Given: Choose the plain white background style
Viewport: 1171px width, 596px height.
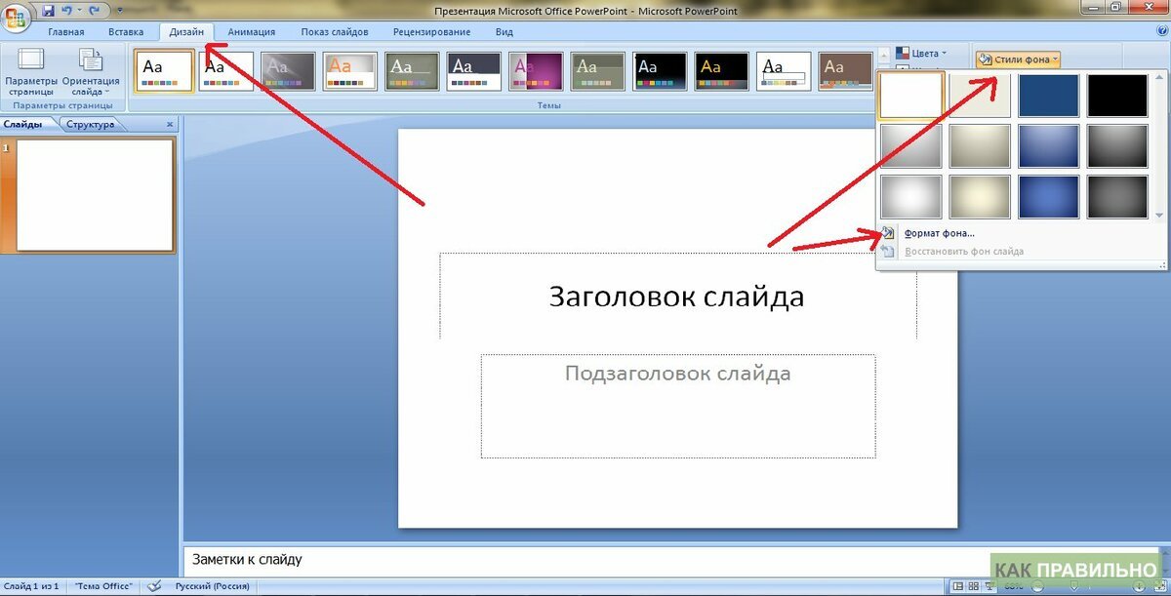Looking at the screenshot, I should pos(910,96).
